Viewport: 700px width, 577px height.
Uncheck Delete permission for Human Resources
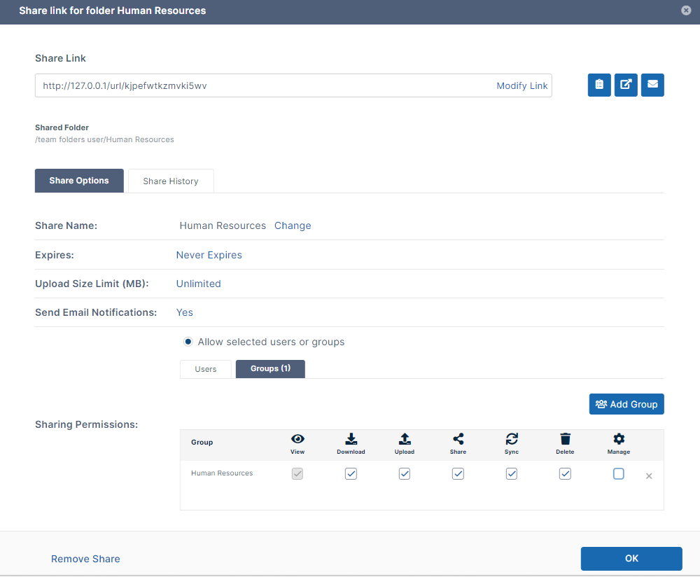(x=565, y=474)
